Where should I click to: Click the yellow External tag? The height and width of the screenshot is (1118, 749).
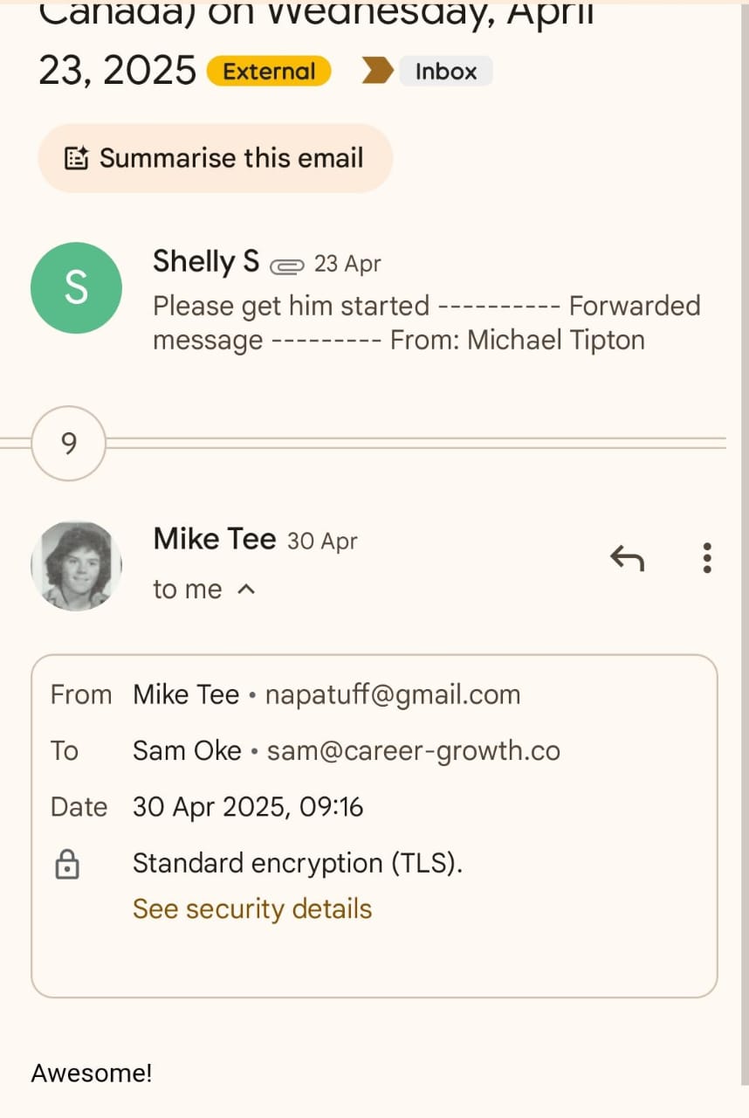coord(269,72)
